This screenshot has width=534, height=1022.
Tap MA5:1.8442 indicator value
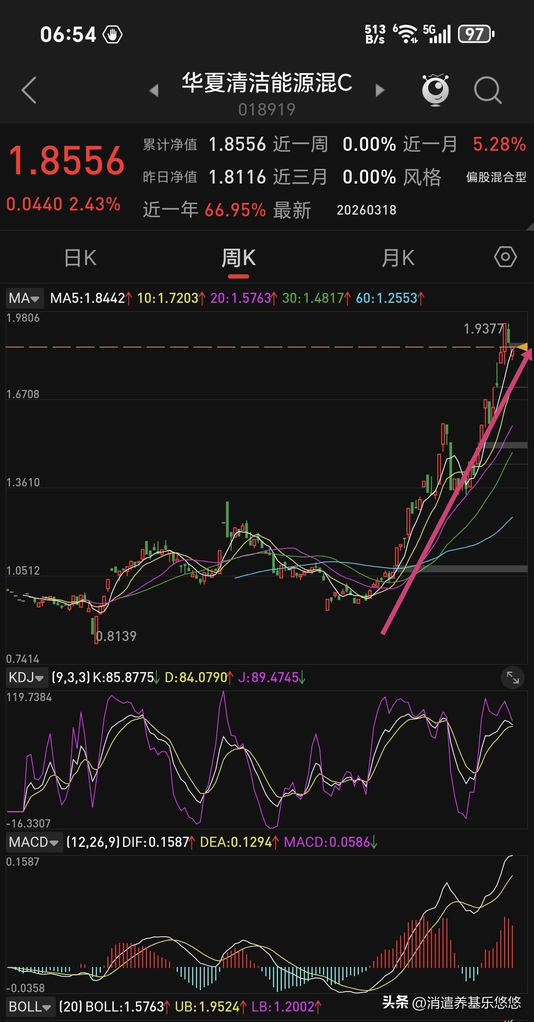(91, 298)
